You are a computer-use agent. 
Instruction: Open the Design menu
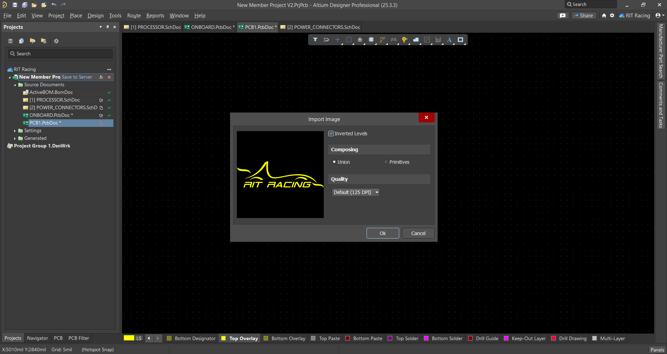pyautogui.click(x=96, y=16)
